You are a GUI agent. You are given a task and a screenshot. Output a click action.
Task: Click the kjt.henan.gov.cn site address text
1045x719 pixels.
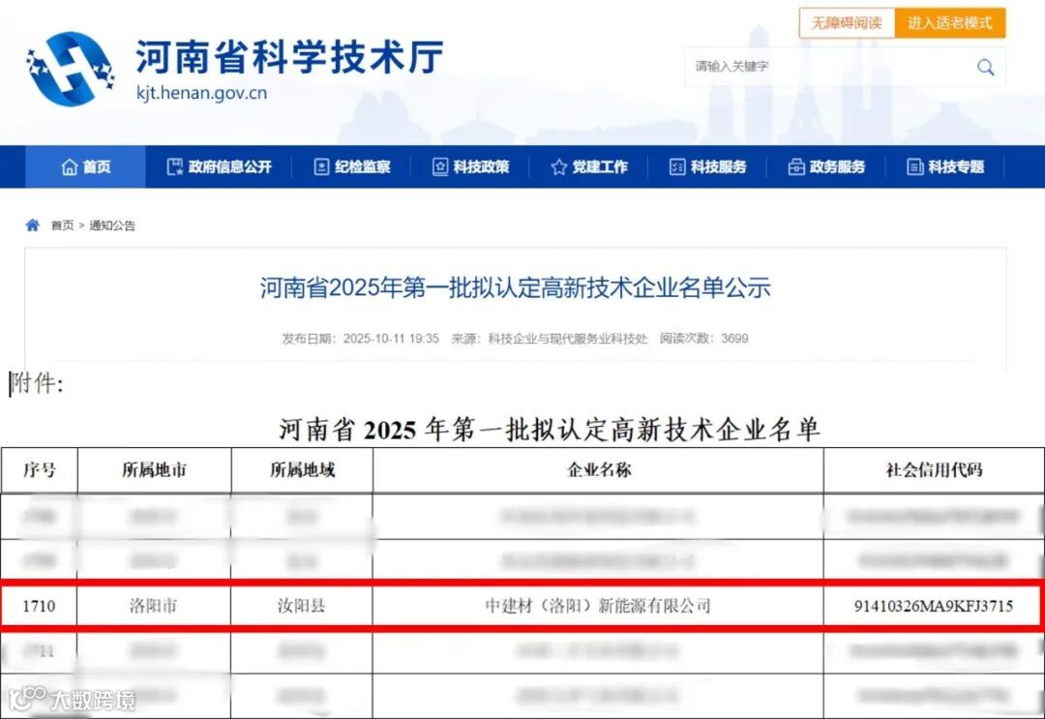[202, 93]
